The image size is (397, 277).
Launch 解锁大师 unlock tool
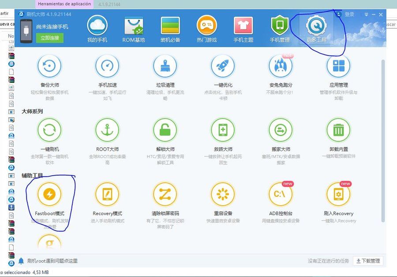[165, 130]
